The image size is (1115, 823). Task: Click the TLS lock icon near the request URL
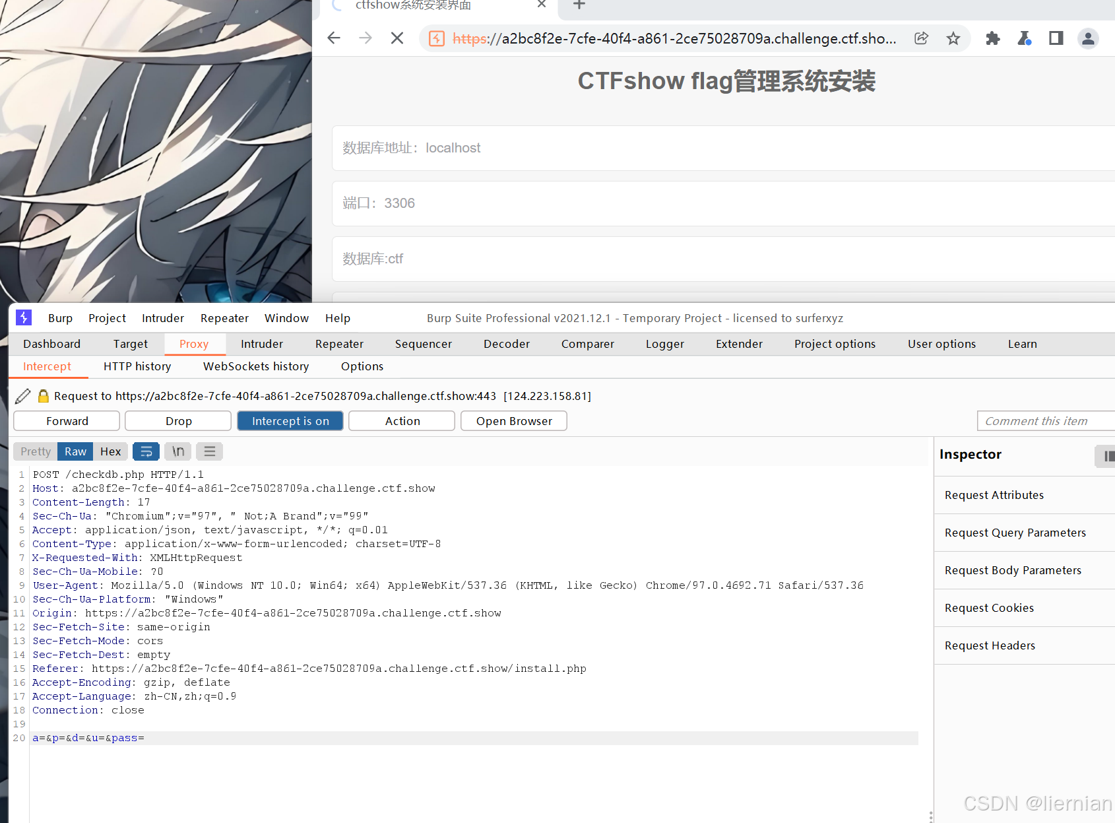tap(43, 395)
